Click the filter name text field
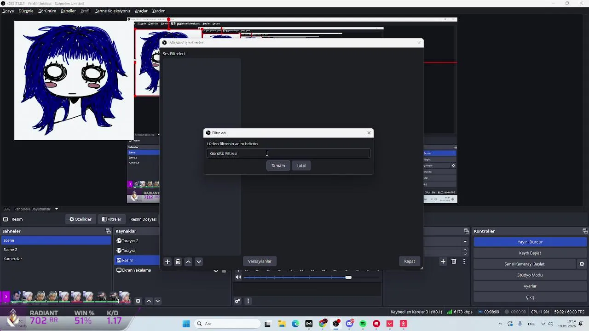 pyautogui.click(x=289, y=154)
